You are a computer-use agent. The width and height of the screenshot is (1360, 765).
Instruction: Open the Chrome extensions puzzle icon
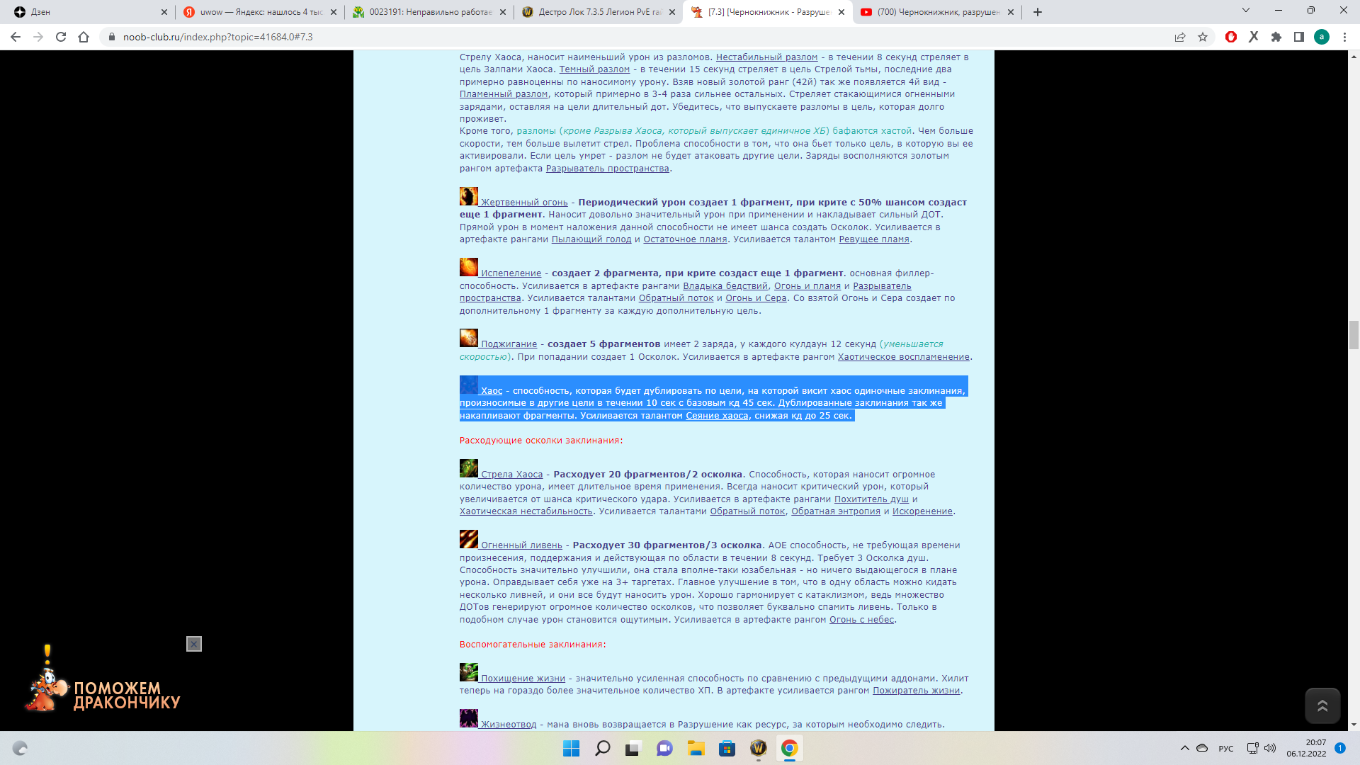(1276, 37)
